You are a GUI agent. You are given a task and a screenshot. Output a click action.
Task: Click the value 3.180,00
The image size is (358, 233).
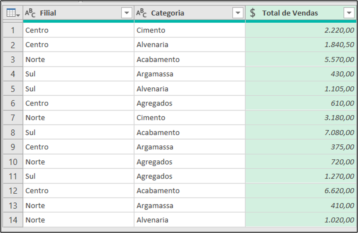(339, 118)
